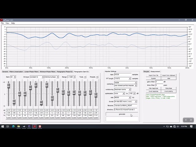The width and height of the screenshot is (196, 147).
Task: Open the notification center icon
Action: point(191,126)
